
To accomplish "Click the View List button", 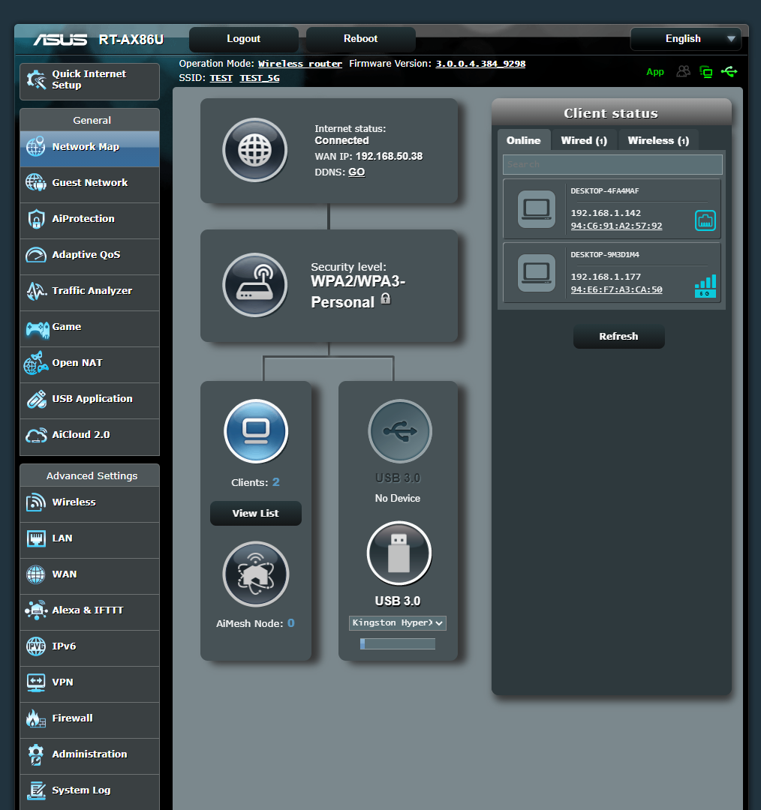I will pyautogui.click(x=255, y=513).
